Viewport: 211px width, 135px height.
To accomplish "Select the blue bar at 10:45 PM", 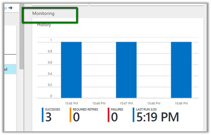I will (71, 70).
